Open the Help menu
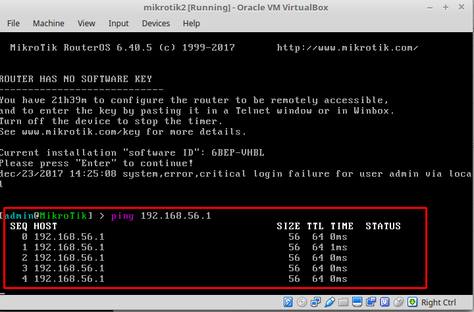474x312 pixels. [x=192, y=23]
